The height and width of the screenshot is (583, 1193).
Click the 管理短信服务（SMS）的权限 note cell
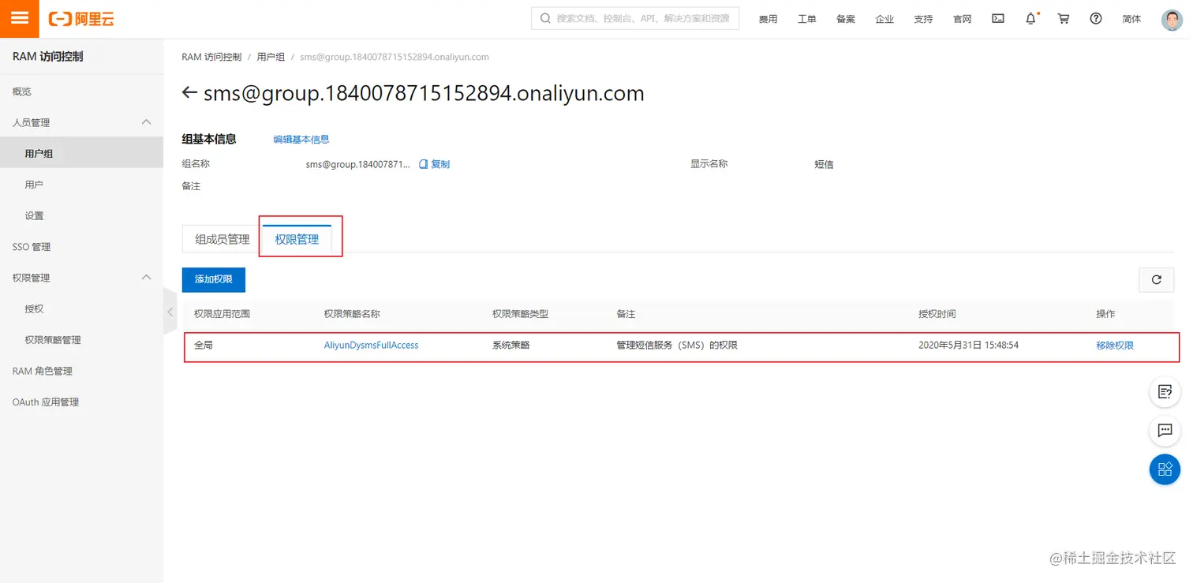point(677,346)
